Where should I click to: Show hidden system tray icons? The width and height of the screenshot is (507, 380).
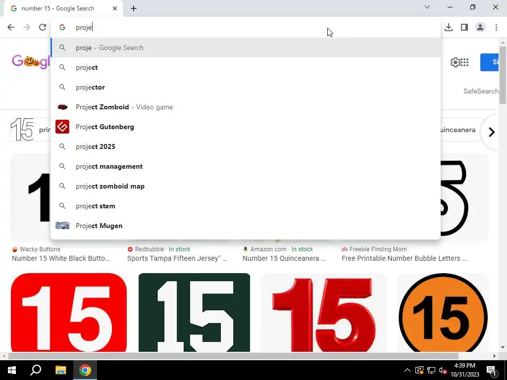click(x=407, y=370)
